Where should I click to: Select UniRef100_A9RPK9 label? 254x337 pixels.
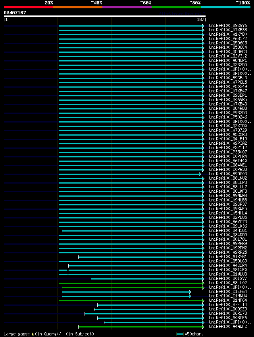pyautogui.click(x=228, y=243)
